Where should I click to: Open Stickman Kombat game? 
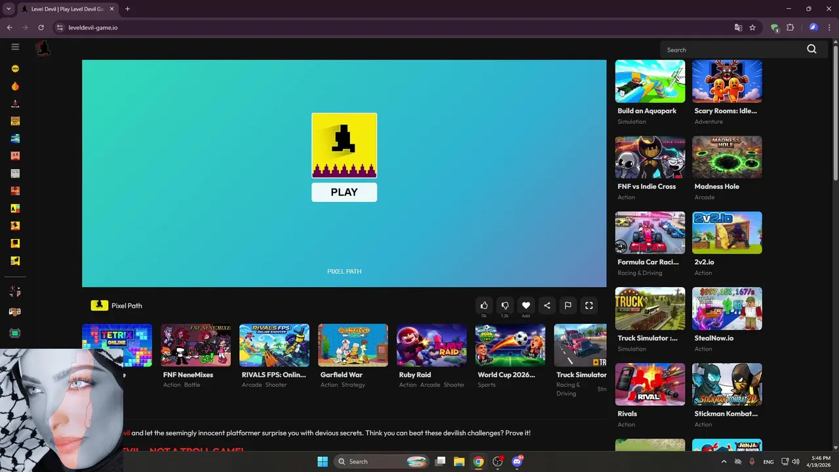click(727, 384)
